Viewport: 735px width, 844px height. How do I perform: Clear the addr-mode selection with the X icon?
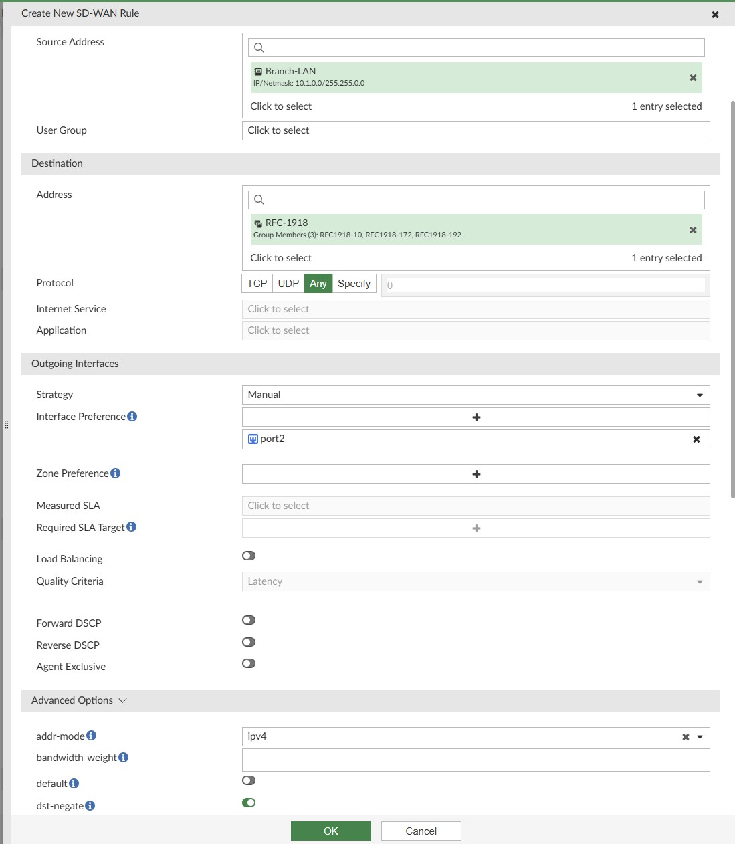tap(685, 736)
